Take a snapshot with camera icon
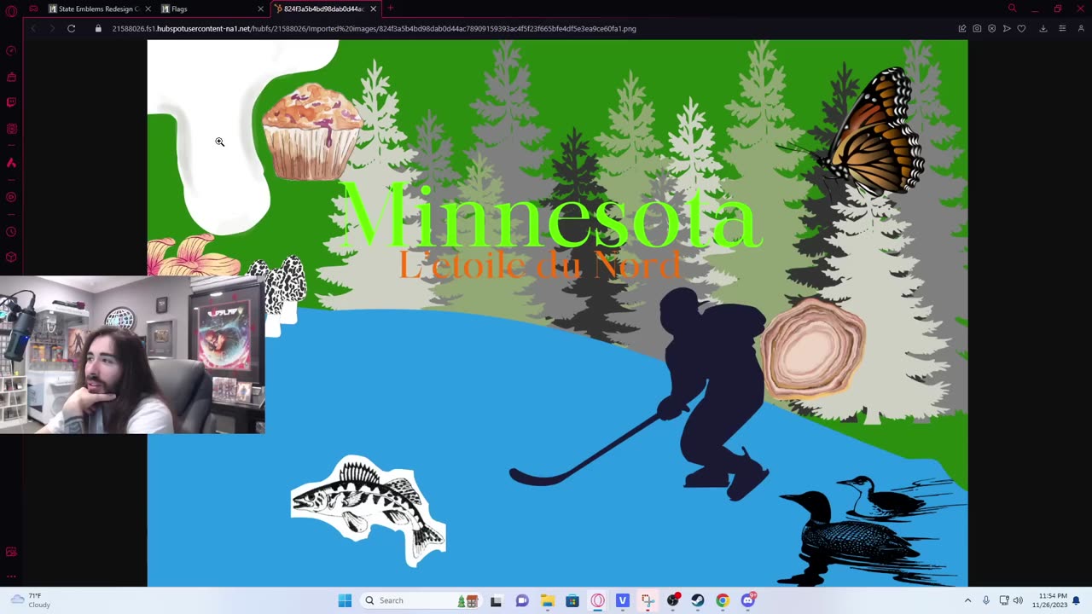The image size is (1092, 614). point(977,28)
